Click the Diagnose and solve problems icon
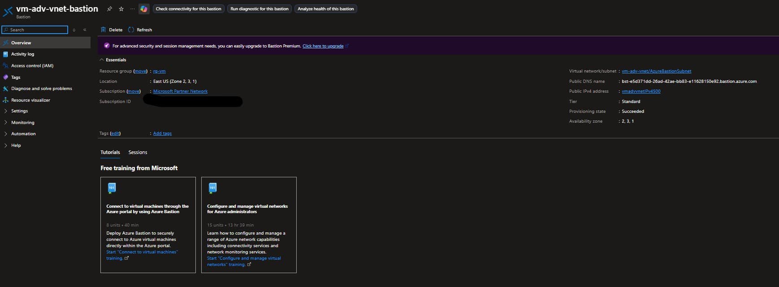779x287 pixels. (5, 89)
